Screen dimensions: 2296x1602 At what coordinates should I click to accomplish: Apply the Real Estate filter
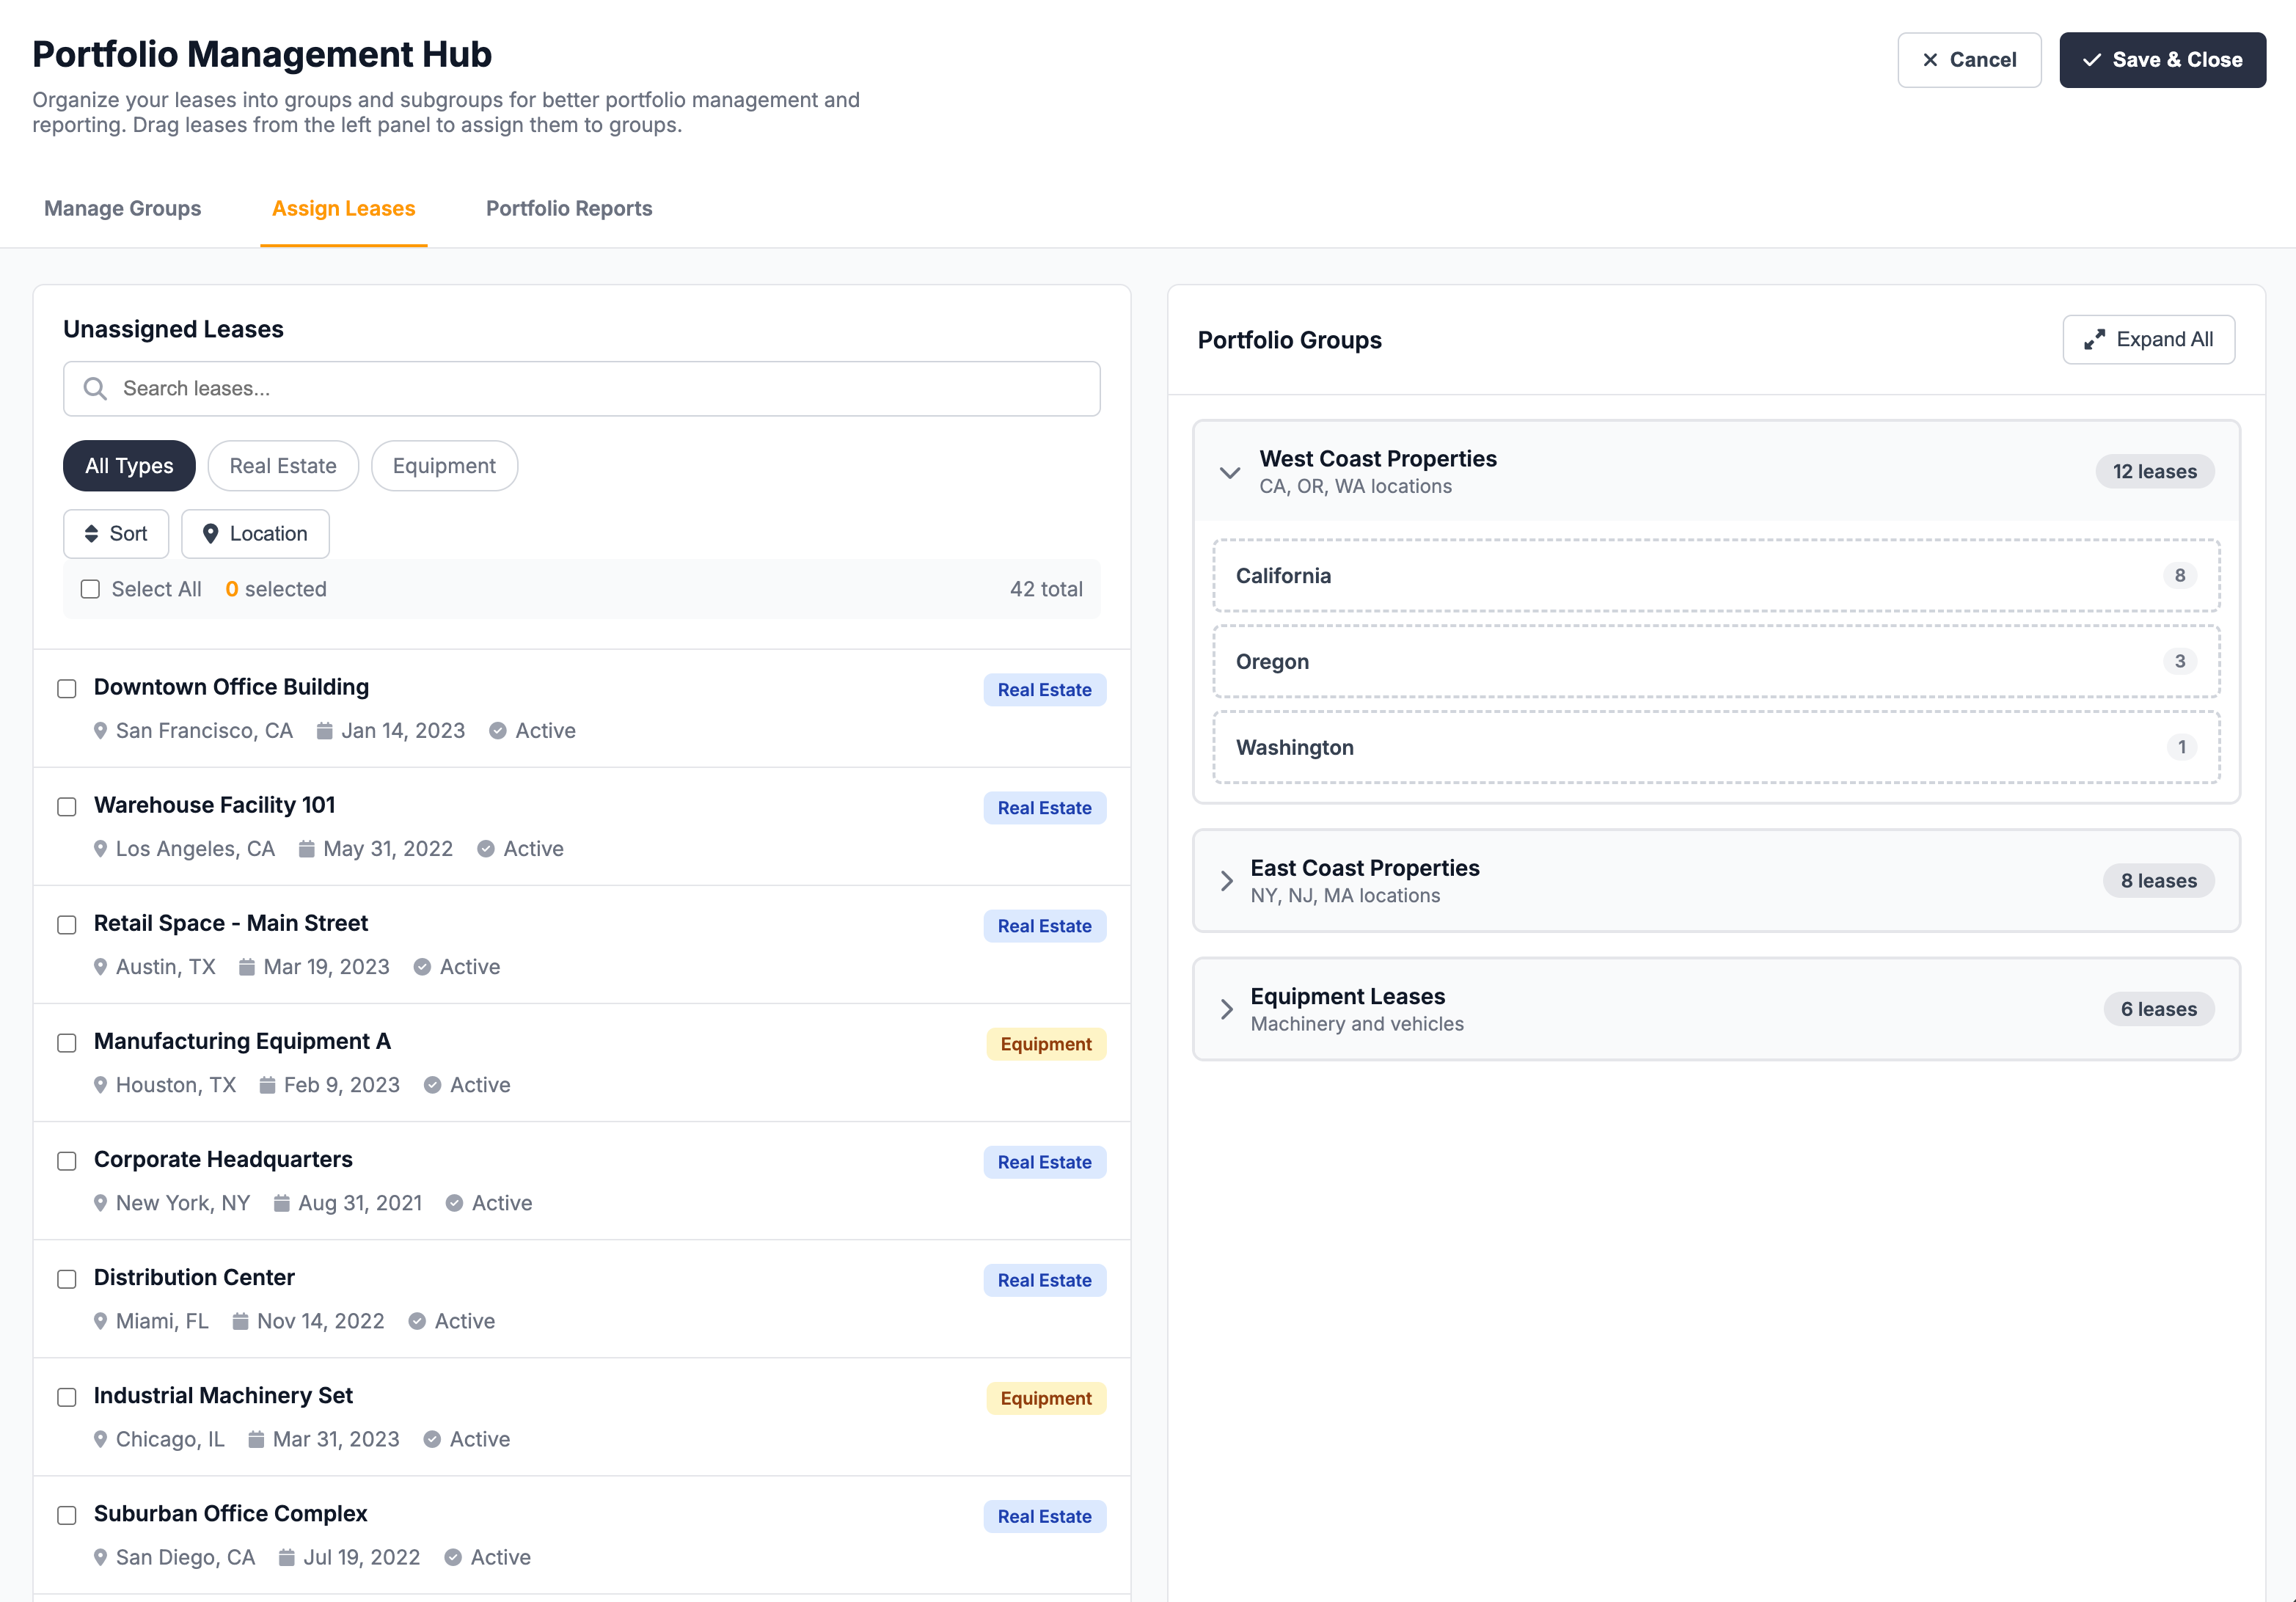[x=283, y=465]
